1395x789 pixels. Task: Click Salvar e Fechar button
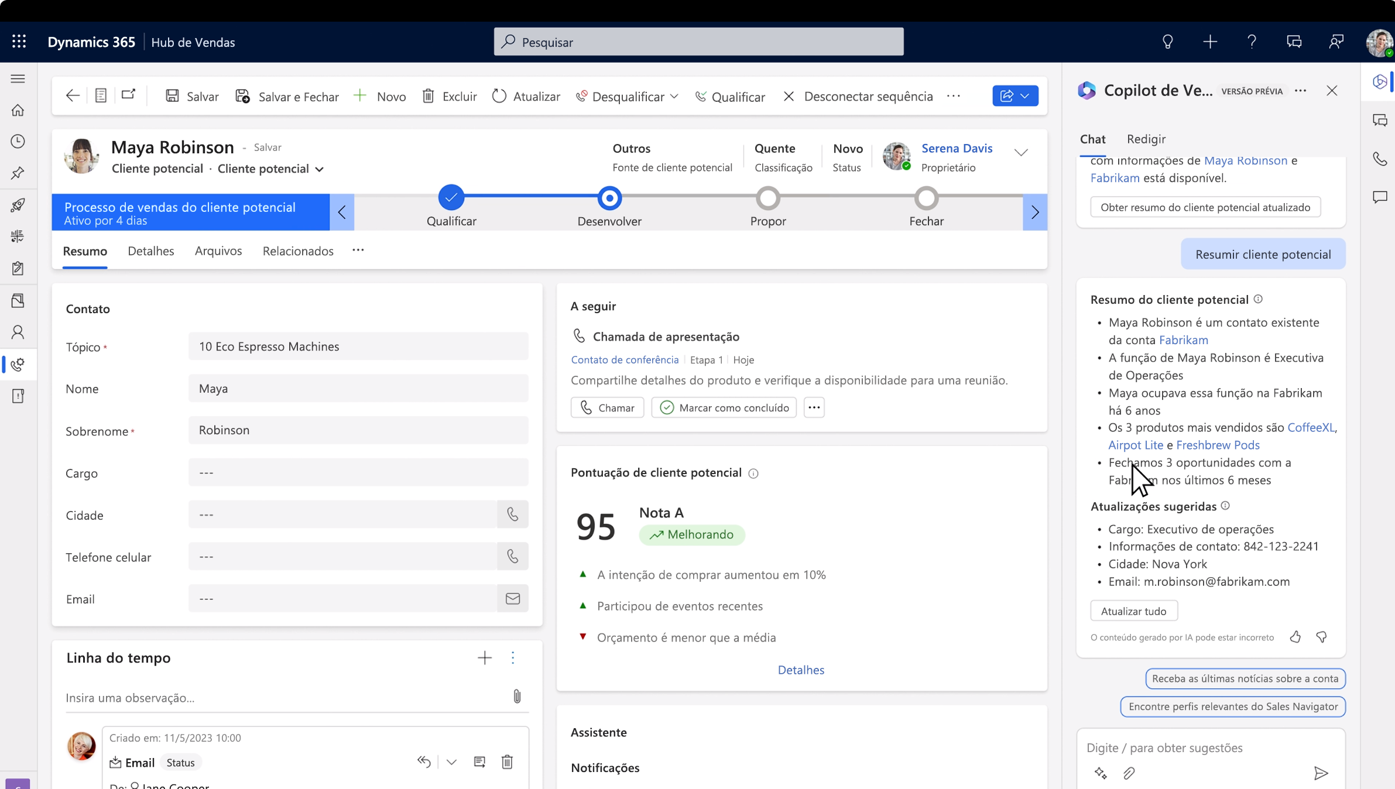[287, 96]
